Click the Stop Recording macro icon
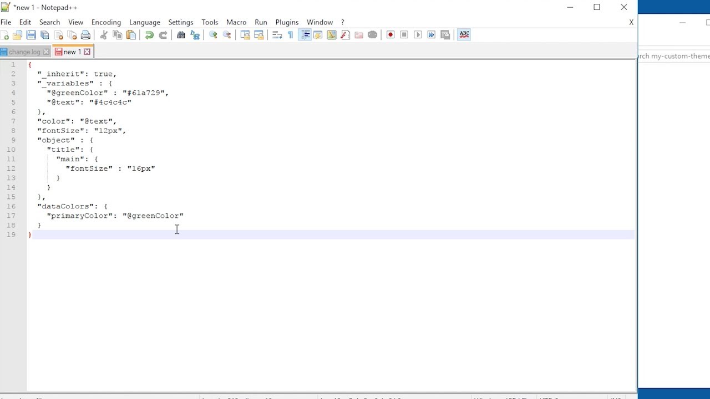 404,35
